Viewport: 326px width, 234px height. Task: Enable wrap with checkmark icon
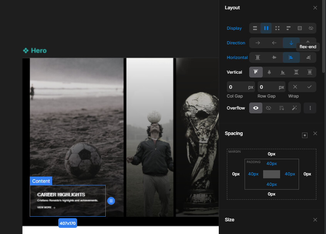coord(309,87)
